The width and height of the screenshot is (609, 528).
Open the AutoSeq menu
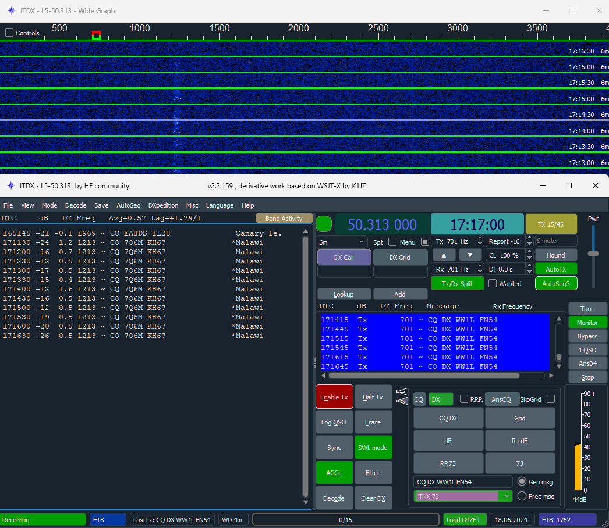tap(129, 205)
